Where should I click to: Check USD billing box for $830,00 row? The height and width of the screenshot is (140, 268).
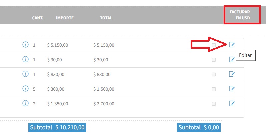tap(214, 75)
